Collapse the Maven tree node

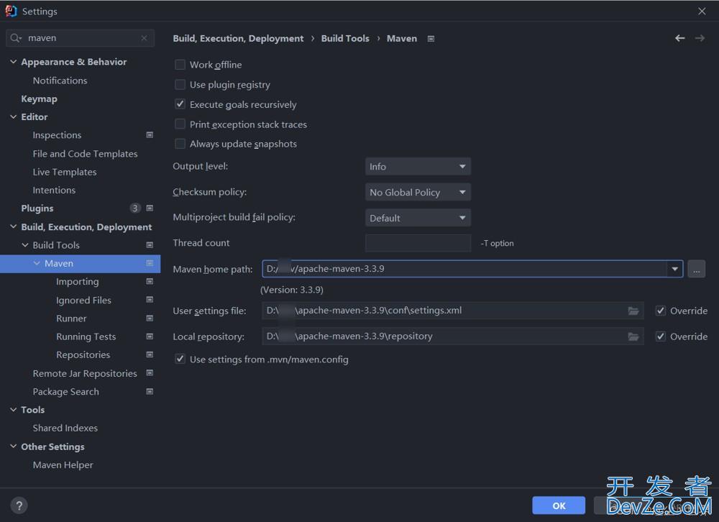pos(37,263)
